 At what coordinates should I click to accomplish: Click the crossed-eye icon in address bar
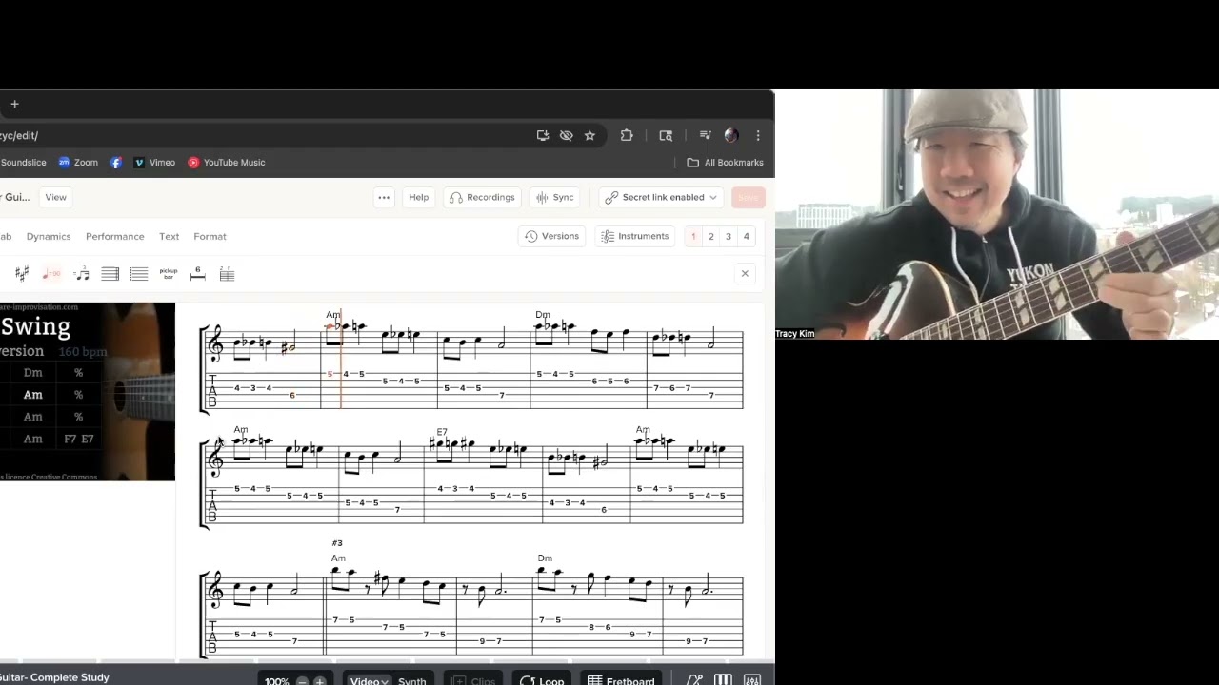567,136
